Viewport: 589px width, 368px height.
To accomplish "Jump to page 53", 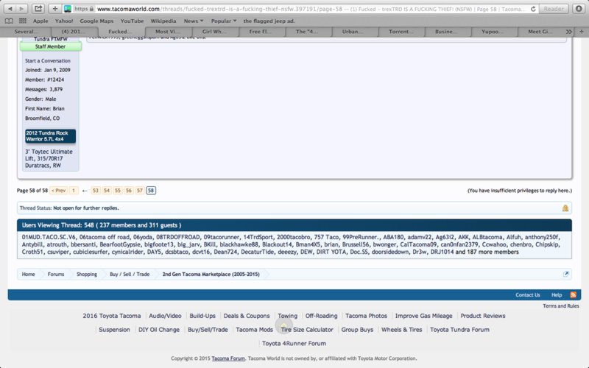I will click(x=96, y=191).
